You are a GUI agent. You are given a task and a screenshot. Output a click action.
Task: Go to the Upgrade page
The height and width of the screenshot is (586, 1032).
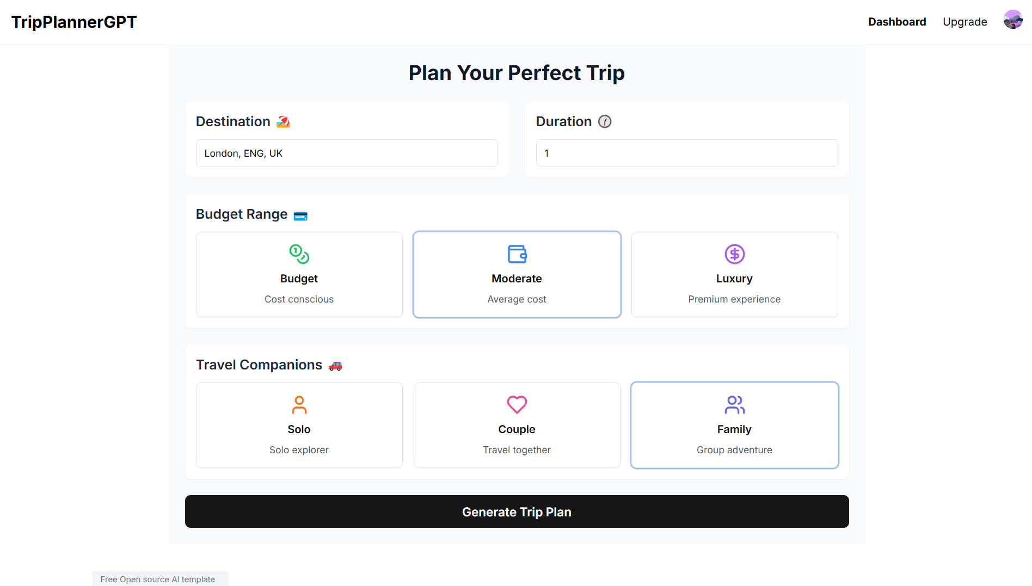tap(965, 22)
